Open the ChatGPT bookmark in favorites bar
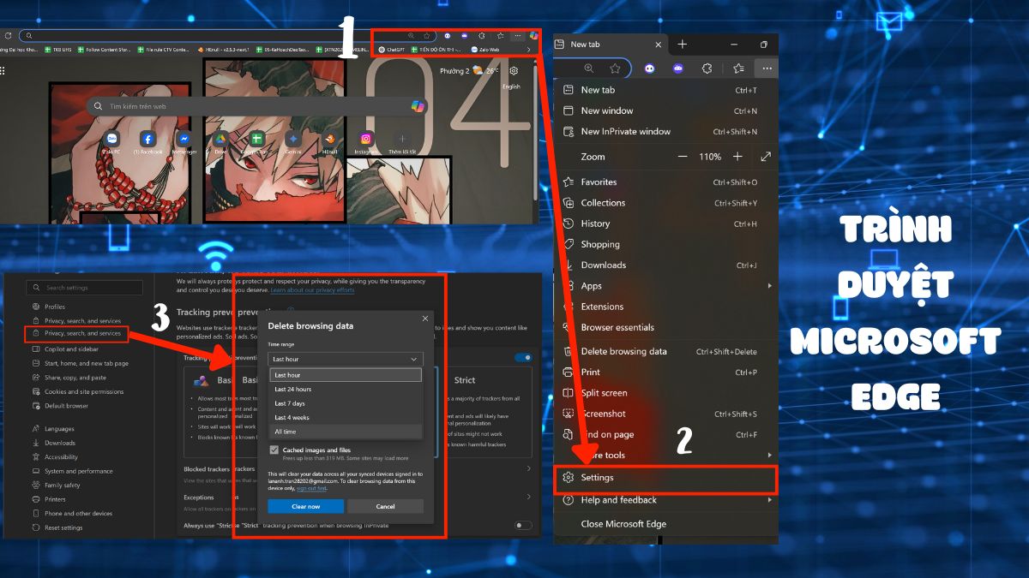This screenshot has height=578, width=1029. 392,50
